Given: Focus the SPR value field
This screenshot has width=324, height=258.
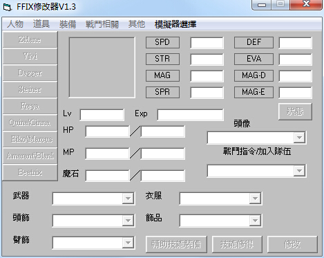Looking at the screenshot, I should (x=207, y=93).
